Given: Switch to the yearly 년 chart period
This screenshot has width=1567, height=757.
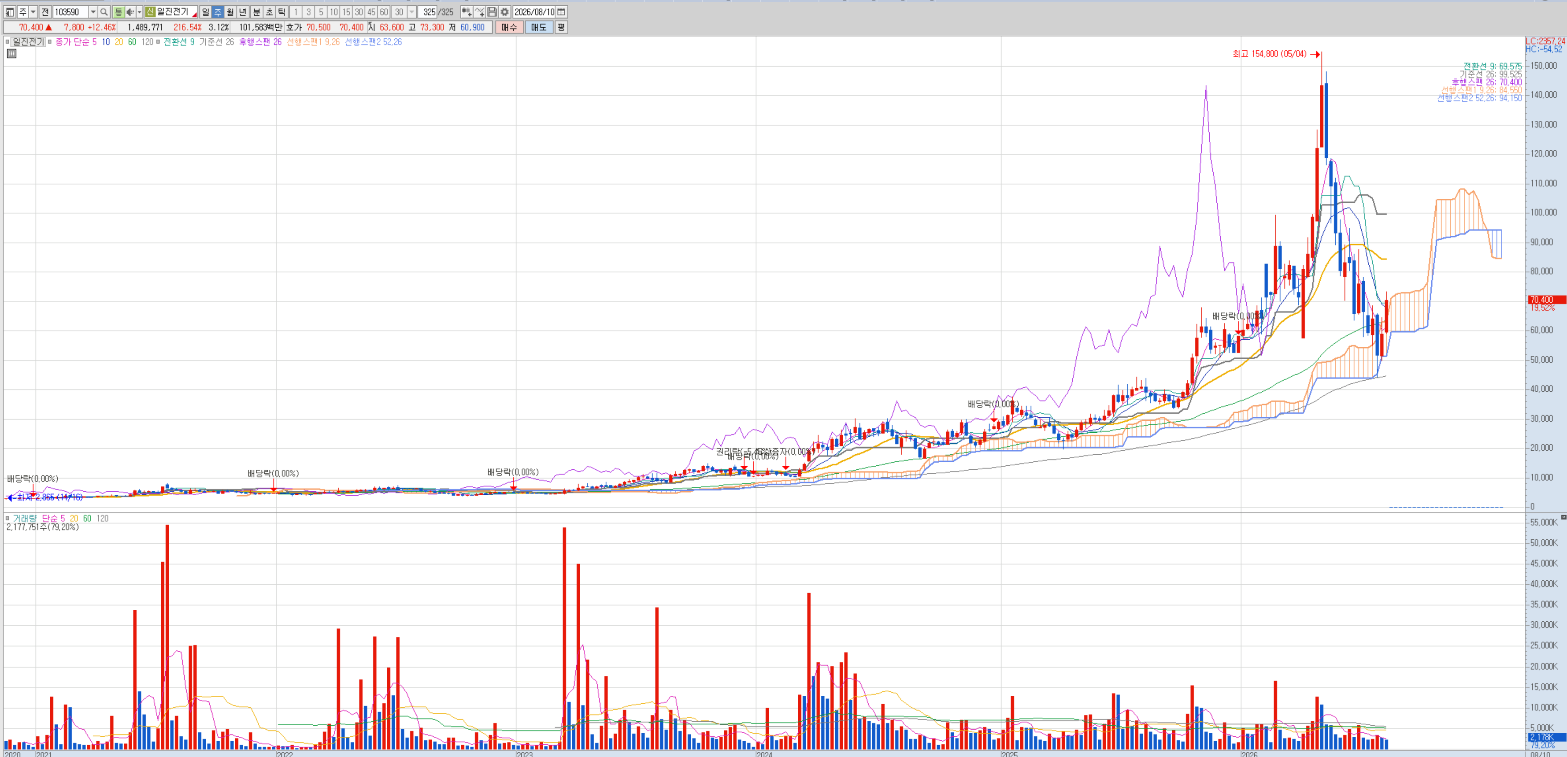Looking at the screenshot, I should 243,12.
